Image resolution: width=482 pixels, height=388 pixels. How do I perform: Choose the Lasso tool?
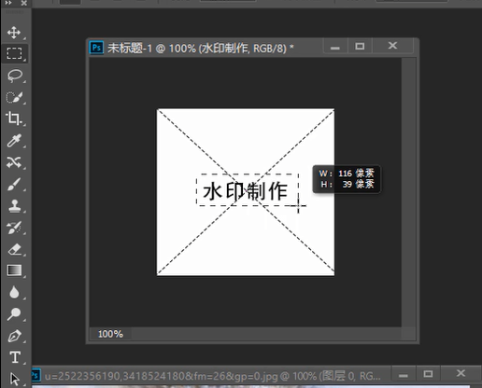(x=15, y=76)
